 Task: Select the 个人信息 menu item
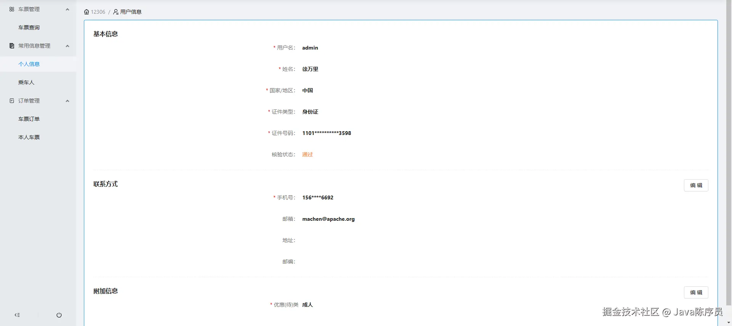point(38,64)
